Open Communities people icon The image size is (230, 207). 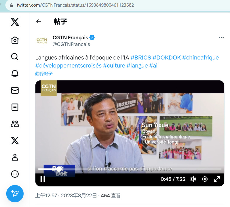(15, 124)
